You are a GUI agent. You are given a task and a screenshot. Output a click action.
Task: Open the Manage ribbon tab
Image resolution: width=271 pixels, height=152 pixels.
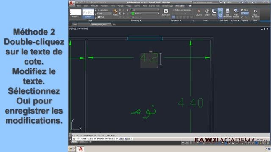(120, 6)
